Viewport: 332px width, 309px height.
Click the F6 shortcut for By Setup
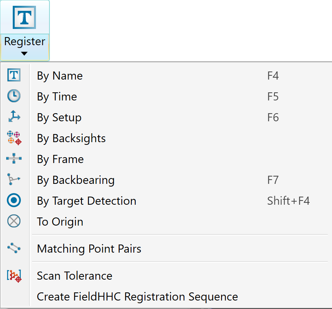pyautogui.click(x=273, y=117)
